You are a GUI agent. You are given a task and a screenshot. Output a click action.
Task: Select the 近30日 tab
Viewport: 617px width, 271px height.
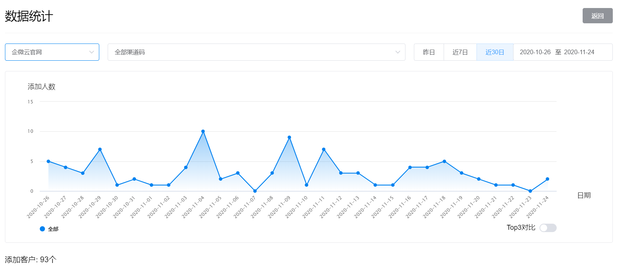(495, 52)
